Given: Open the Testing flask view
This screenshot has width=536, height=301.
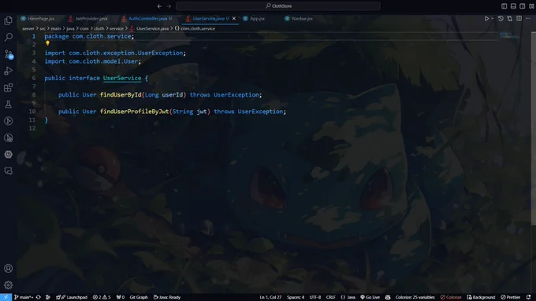Looking at the screenshot, I should [x=8, y=105].
